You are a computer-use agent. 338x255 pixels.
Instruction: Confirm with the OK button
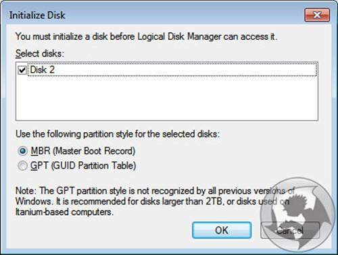[x=222, y=230]
